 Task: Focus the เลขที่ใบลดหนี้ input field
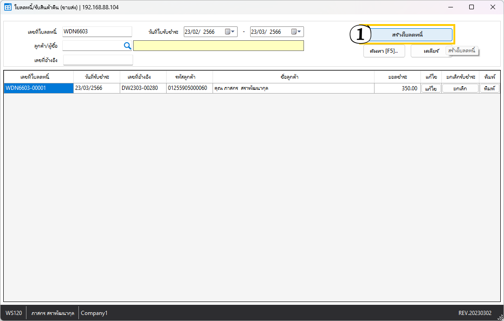(x=97, y=31)
